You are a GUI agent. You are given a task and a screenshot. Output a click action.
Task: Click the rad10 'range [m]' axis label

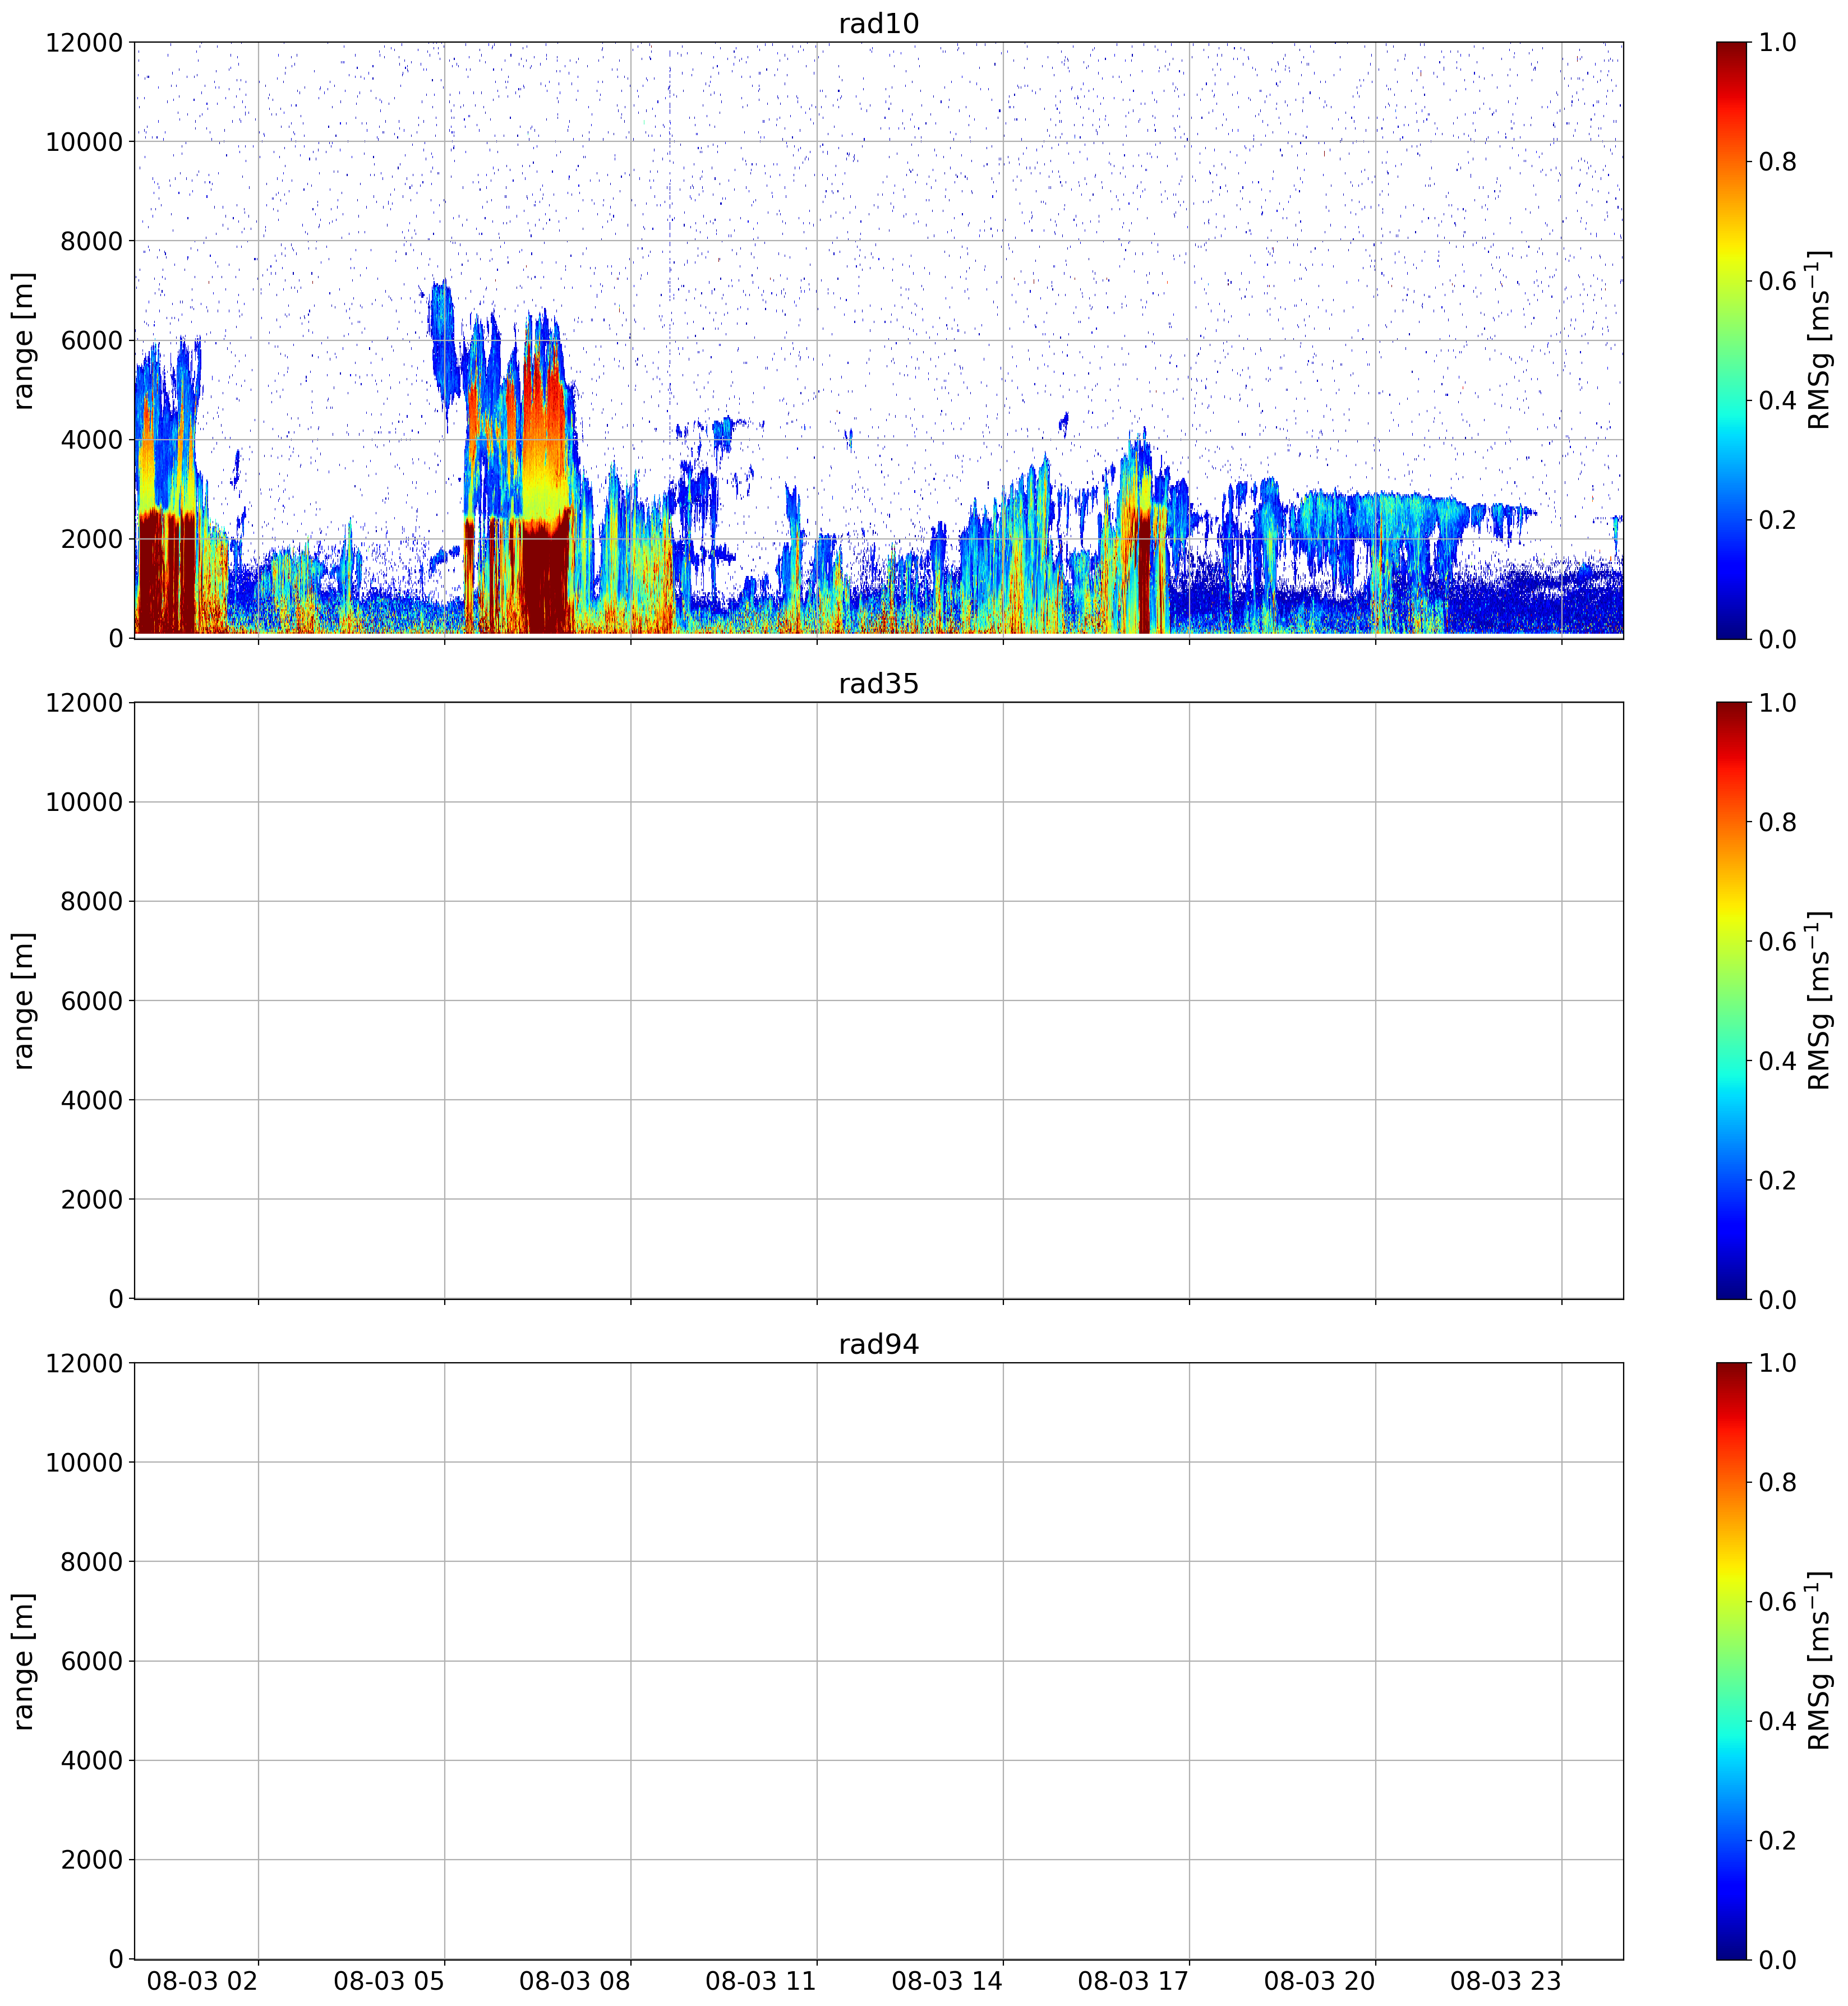tap(24, 340)
